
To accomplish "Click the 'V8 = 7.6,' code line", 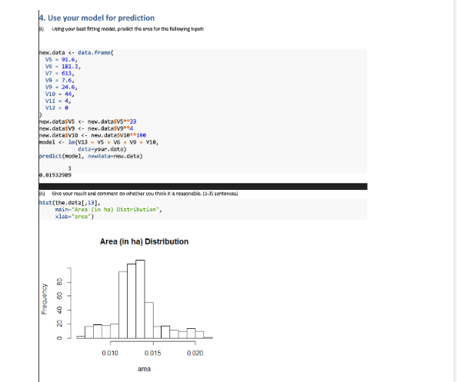I will (59, 81).
